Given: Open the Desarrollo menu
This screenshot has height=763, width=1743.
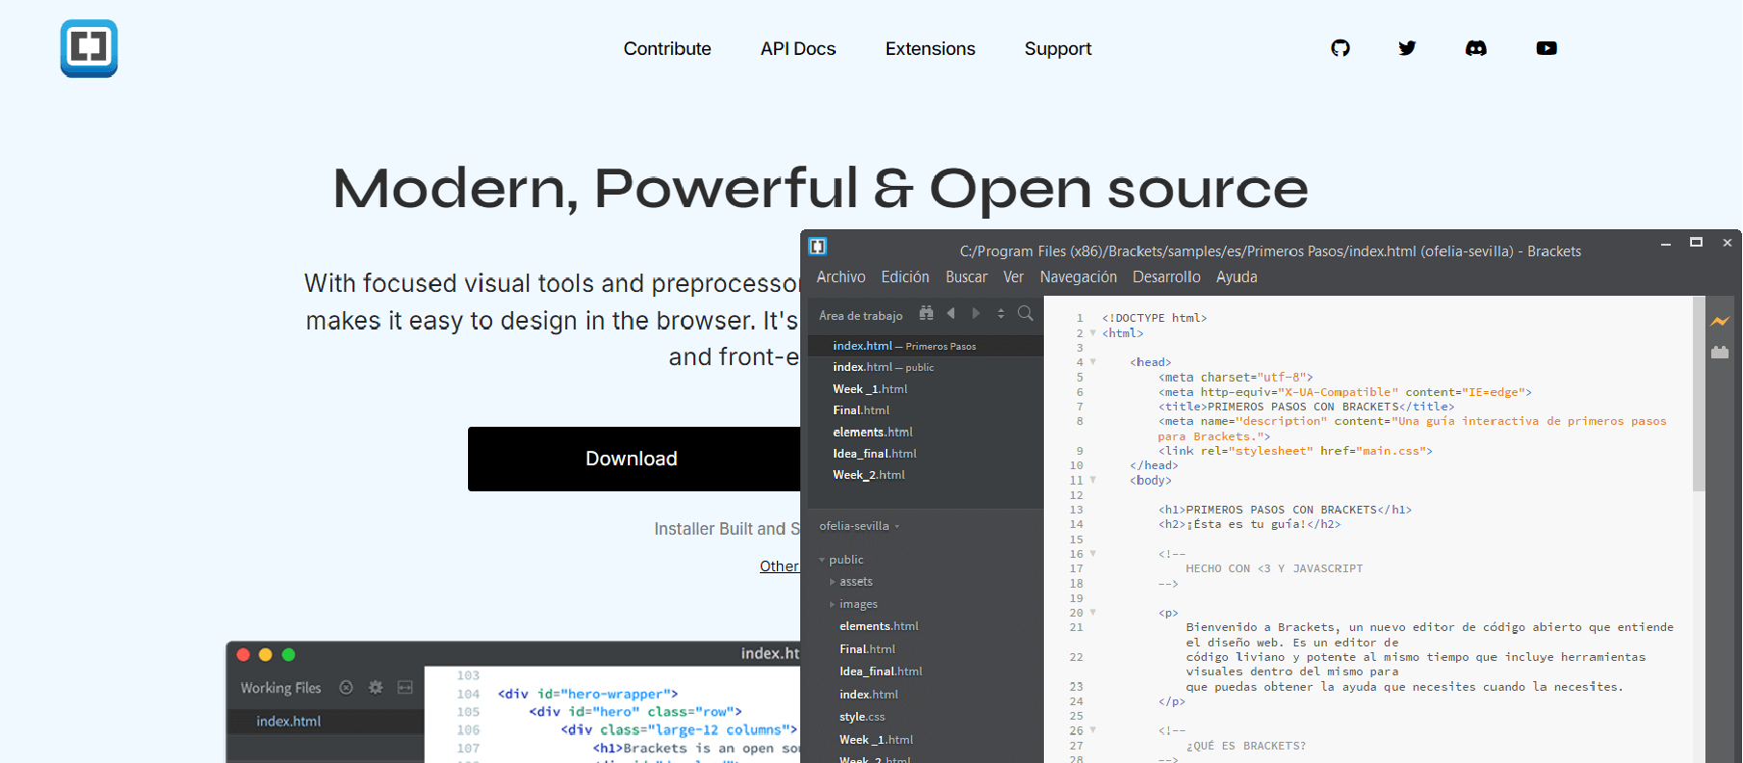Looking at the screenshot, I should [x=1166, y=277].
